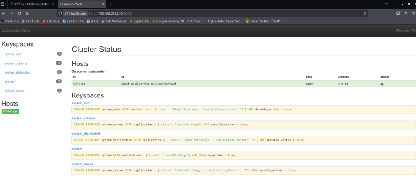Go to the browser home page icon
Viewport: 416px width, 186px height.
[27, 13]
